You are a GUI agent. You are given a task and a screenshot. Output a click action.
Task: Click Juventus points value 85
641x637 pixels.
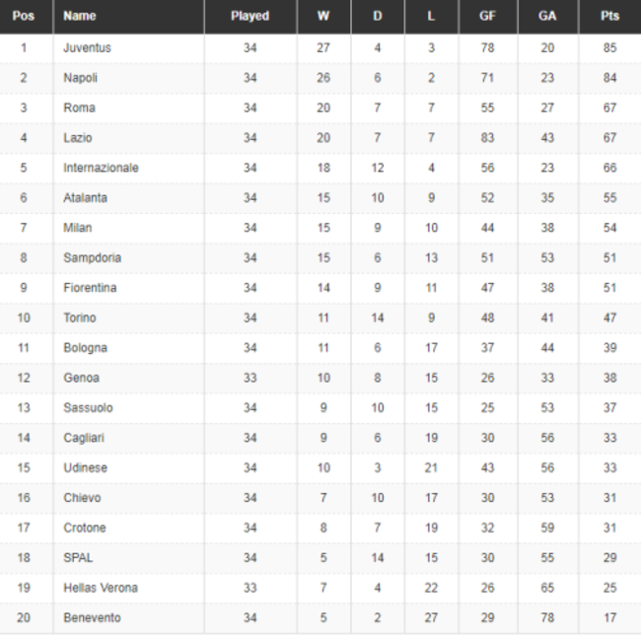click(x=609, y=47)
